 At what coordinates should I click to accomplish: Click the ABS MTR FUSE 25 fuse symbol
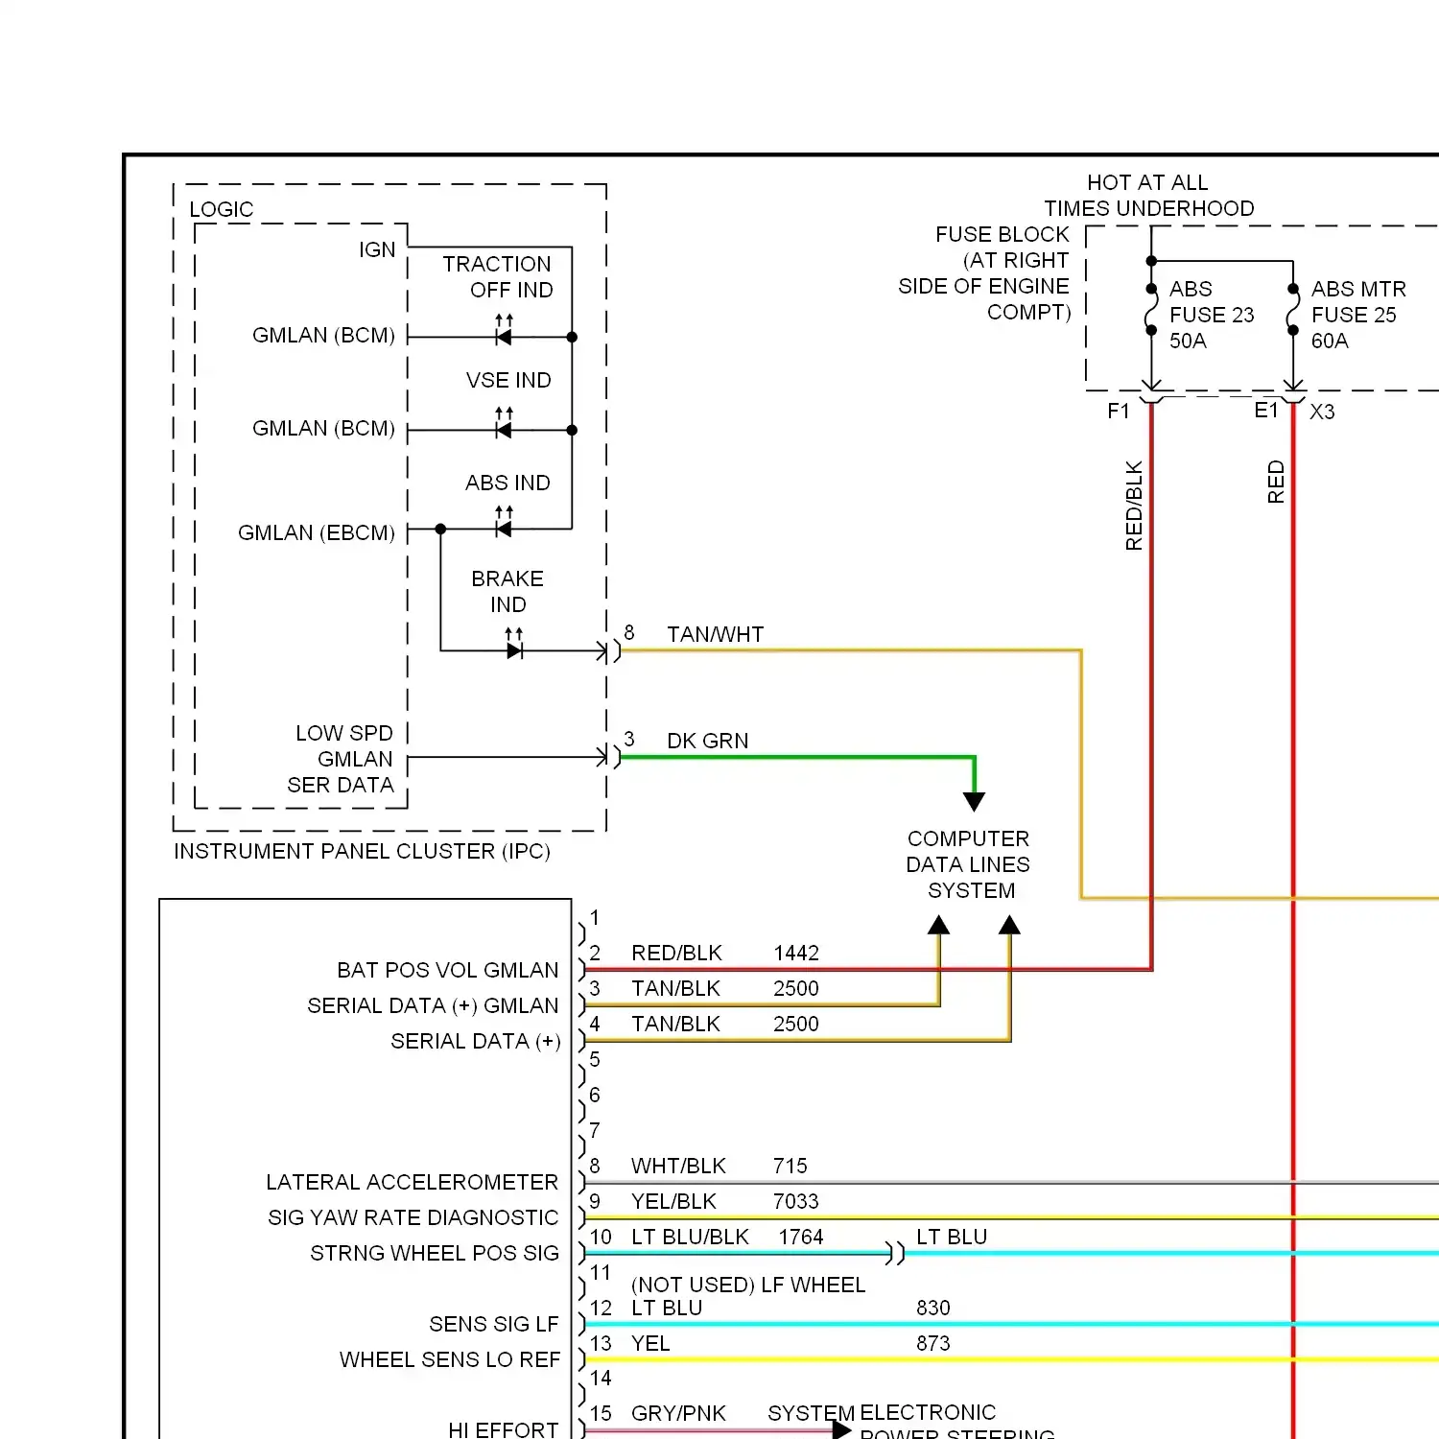1293,309
